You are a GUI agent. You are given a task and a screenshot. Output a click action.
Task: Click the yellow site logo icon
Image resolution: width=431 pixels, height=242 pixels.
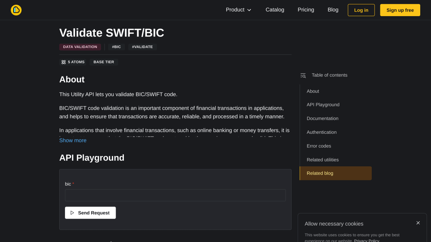click(x=16, y=10)
